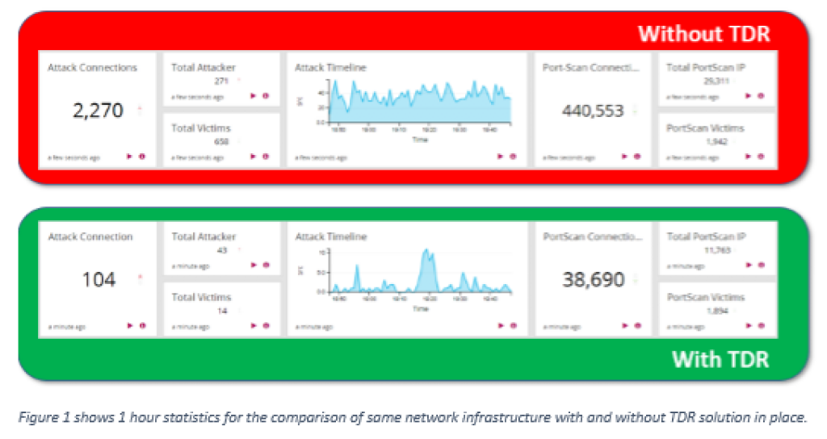Click play icon on PortScan Victims widget, Without TDR
827x439 pixels.
[748, 157]
